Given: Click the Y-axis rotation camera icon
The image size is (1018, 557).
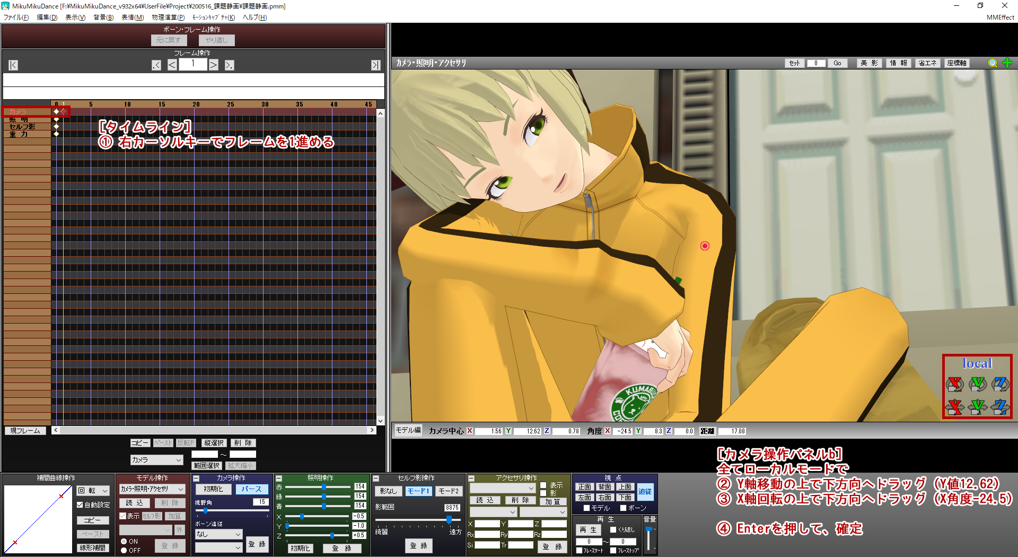Looking at the screenshot, I should 977,384.
